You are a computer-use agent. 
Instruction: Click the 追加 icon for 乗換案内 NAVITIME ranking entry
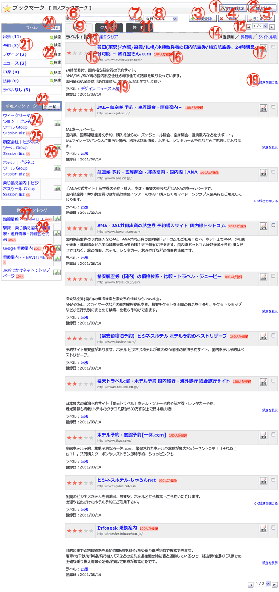[58, 259]
